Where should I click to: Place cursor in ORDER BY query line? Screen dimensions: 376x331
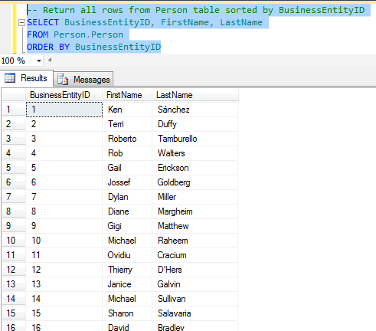coord(93,47)
